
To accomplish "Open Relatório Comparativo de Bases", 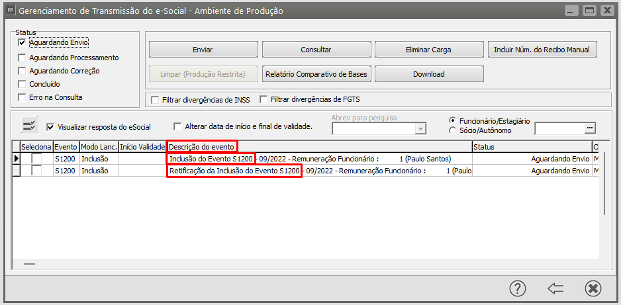I will coord(316,74).
